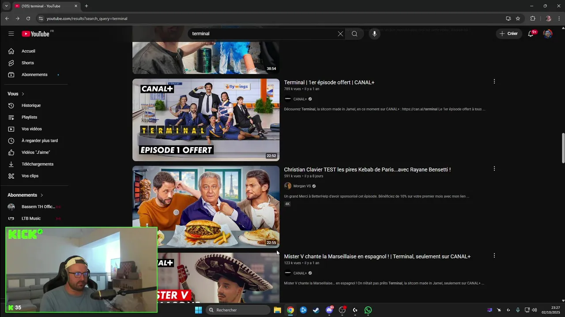
Task: Go back in the browser
Action: [x=7, y=18]
